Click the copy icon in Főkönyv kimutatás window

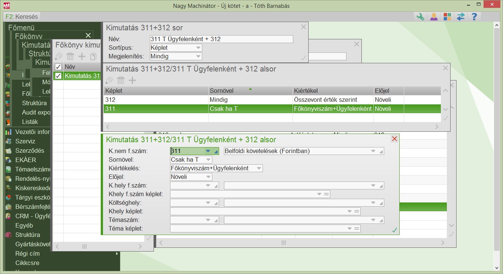pos(93,57)
